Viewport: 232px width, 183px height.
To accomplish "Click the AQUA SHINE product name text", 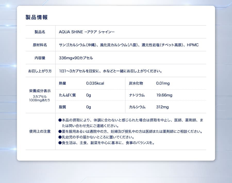I will (87, 32).
